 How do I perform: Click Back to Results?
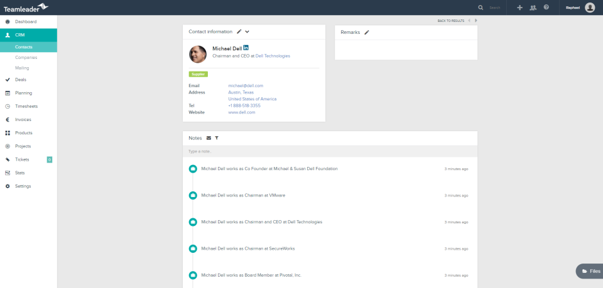pyautogui.click(x=450, y=21)
